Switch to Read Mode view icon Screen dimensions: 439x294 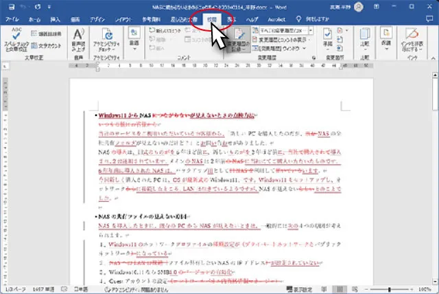pos(324,289)
